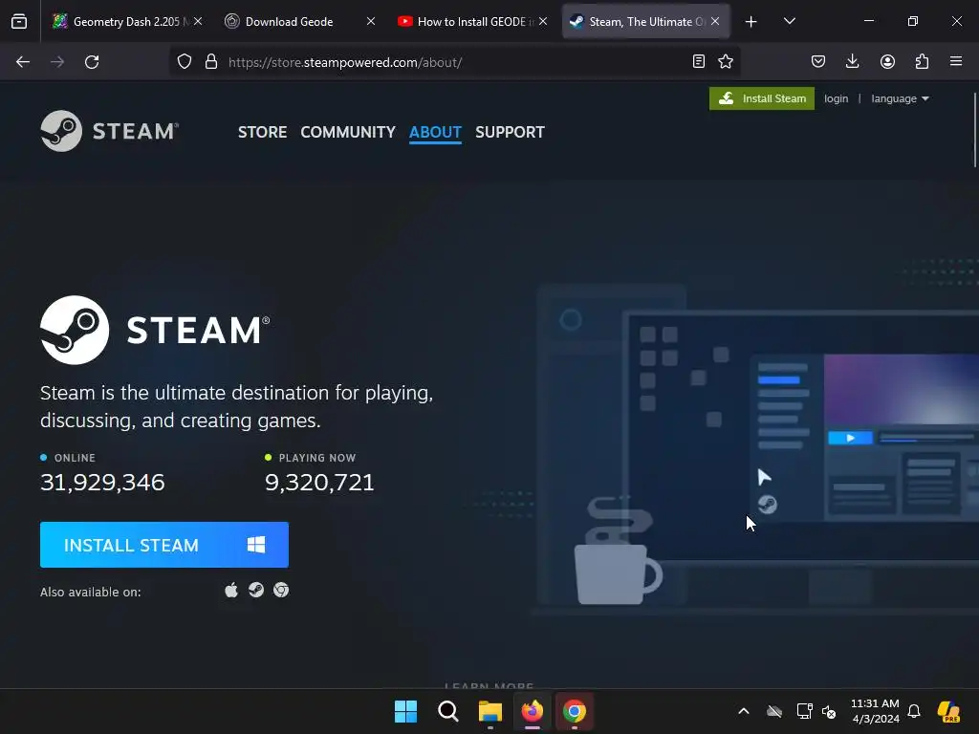Click the login link
This screenshot has height=734, width=979.
pyautogui.click(x=836, y=98)
